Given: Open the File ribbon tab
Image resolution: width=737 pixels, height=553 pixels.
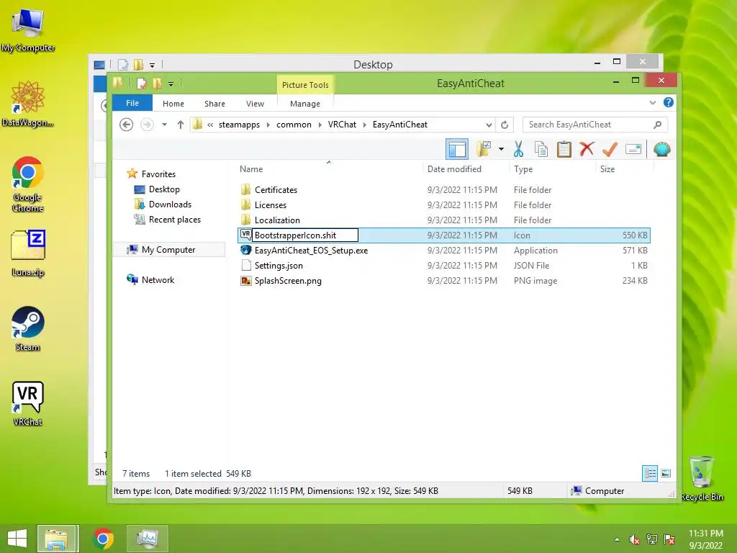Looking at the screenshot, I should click(x=132, y=103).
